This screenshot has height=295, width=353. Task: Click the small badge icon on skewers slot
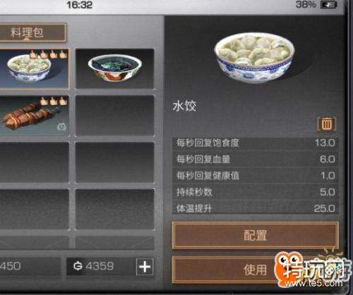61,127
